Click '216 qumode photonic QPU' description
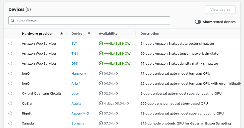The height and width of the screenshot is (128, 244). 186,123
